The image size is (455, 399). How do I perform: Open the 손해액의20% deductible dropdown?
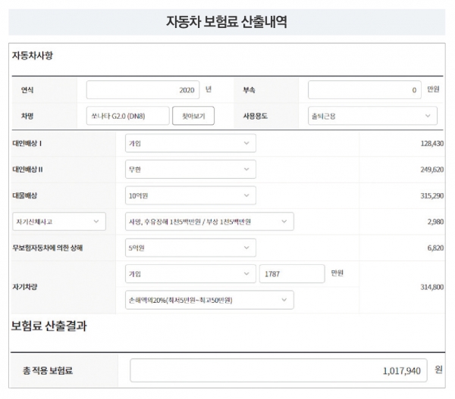(x=209, y=300)
